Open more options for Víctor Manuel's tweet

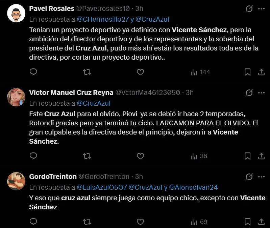tap(261, 92)
